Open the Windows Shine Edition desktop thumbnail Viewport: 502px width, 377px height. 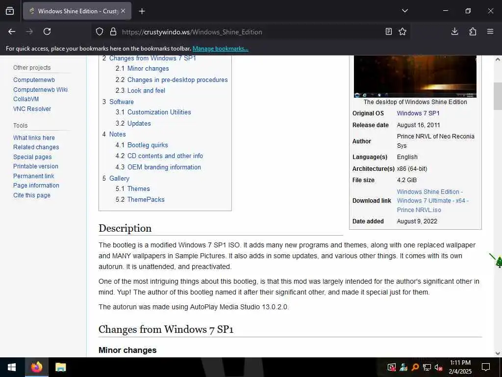[415, 76]
